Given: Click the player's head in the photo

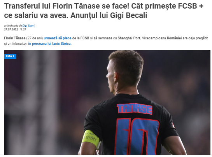Looking at the screenshot, I should tap(124, 72).
